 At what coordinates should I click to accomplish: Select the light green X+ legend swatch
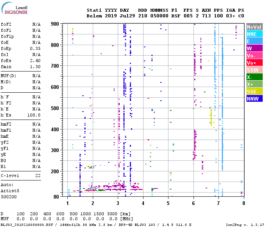tap(254, 84)
